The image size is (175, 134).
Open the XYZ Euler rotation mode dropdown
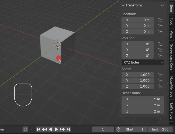[x=143, y=62]
